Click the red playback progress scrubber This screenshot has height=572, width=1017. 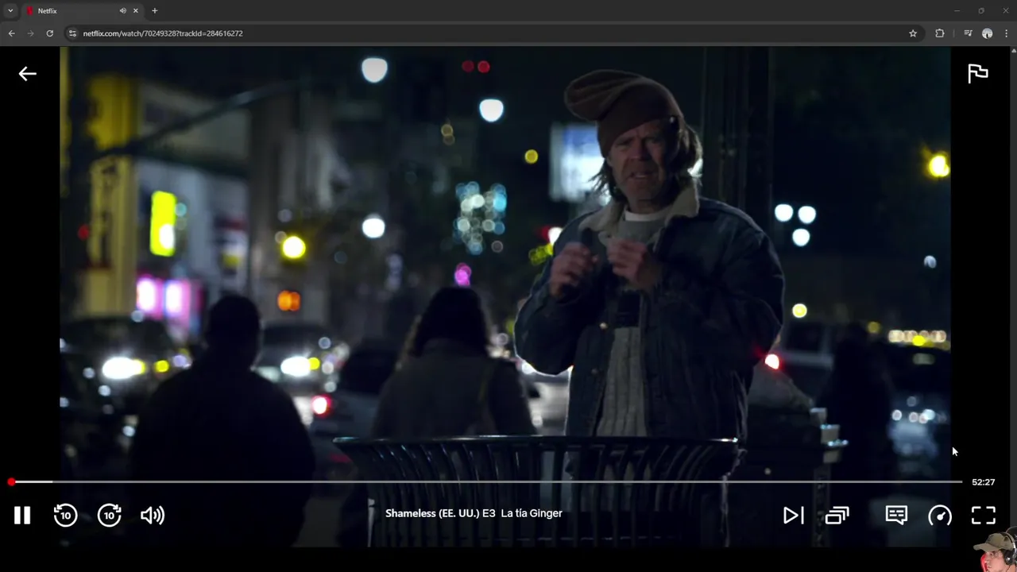click(11, 482)
